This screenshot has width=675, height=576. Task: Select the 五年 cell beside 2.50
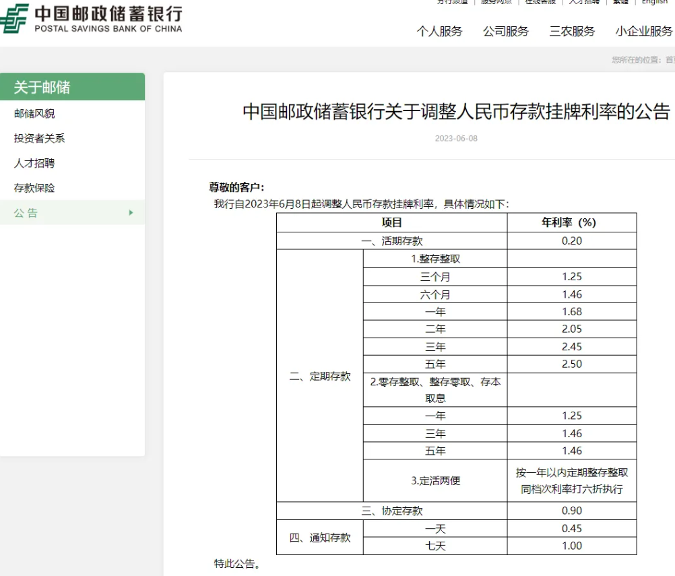(x=435, y=364)
